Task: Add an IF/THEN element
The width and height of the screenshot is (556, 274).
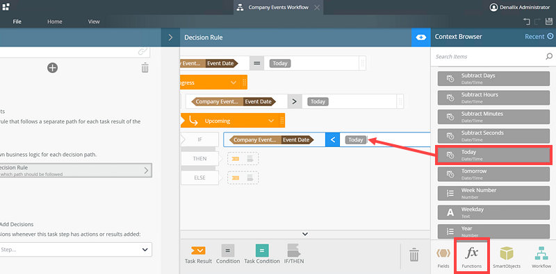Action: tap(294, 254)
